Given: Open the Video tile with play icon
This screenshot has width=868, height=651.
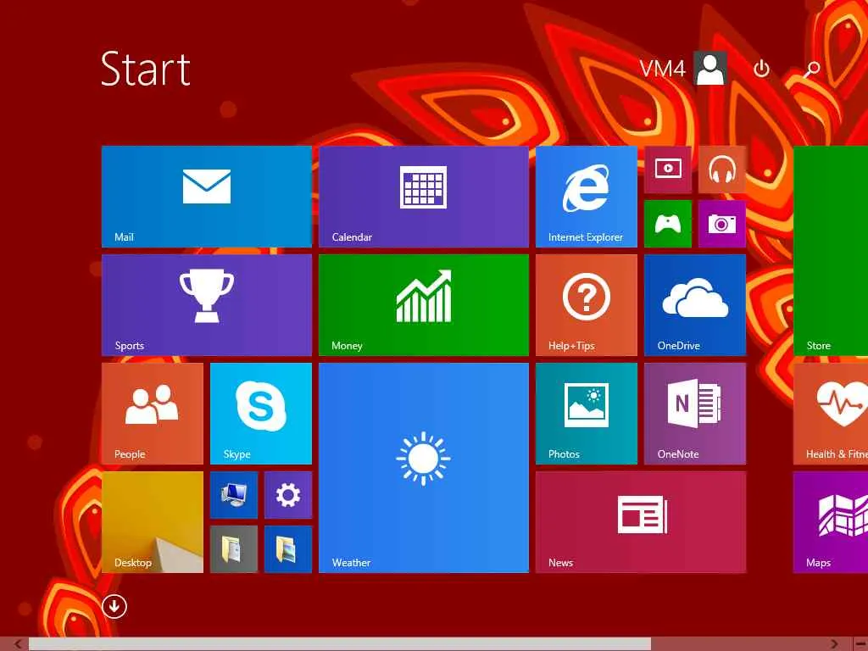Looking at the screenshot, I should 668,170.
